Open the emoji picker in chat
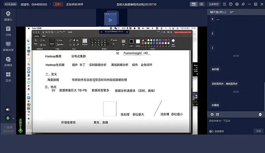This screenshot has height=153, width=265. pos(212,115)
